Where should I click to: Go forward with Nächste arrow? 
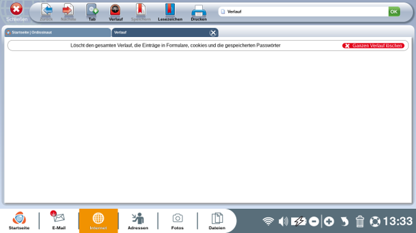[x=68, y=12]
